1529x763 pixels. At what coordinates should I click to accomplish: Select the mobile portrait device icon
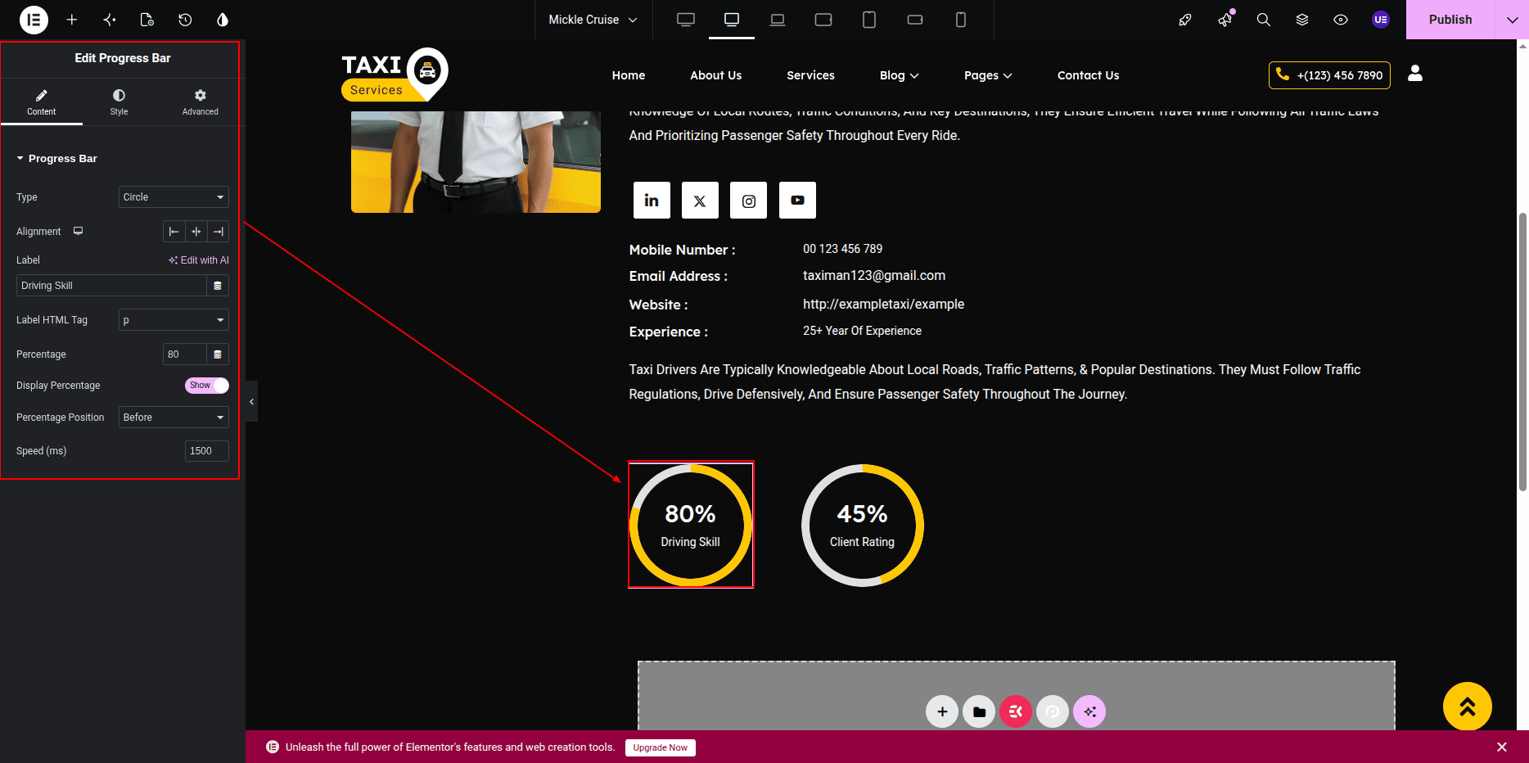(x=961, y=20)
